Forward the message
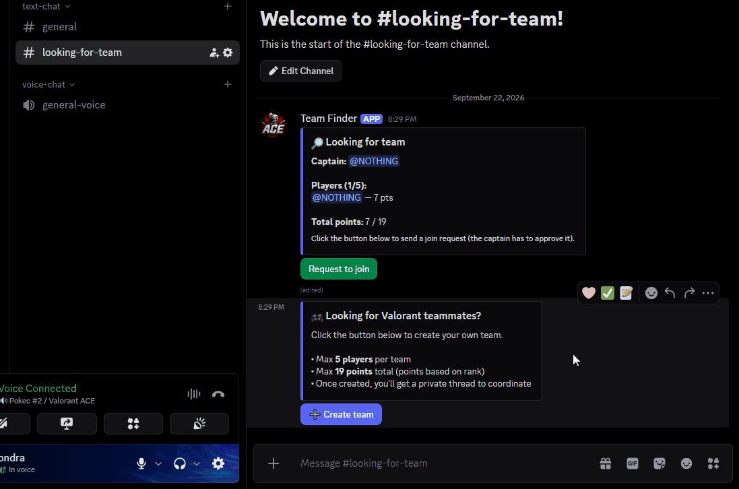Image resolution: width=739 pixels, height=489 pixels. pyautogui.click(x=689, y=293)
